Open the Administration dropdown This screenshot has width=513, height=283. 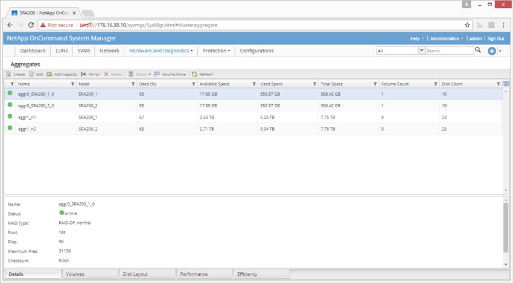tap(447, 39)
